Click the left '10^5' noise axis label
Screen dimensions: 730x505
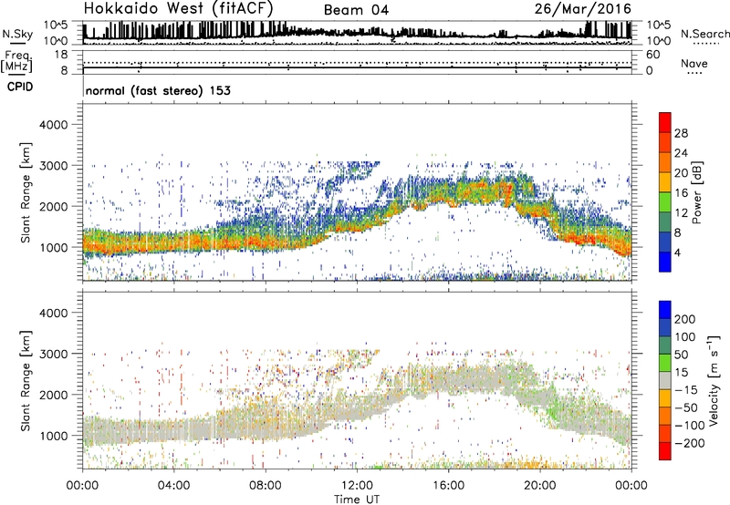(56, 25)
